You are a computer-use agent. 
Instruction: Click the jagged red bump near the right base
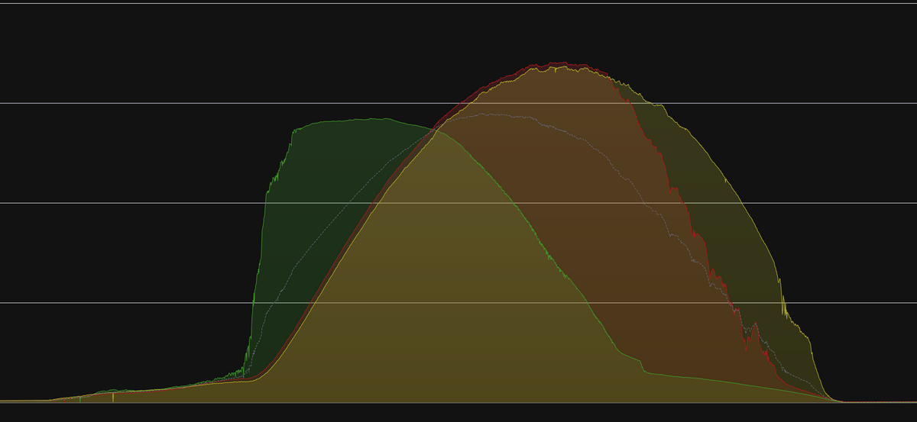point(754,328)
